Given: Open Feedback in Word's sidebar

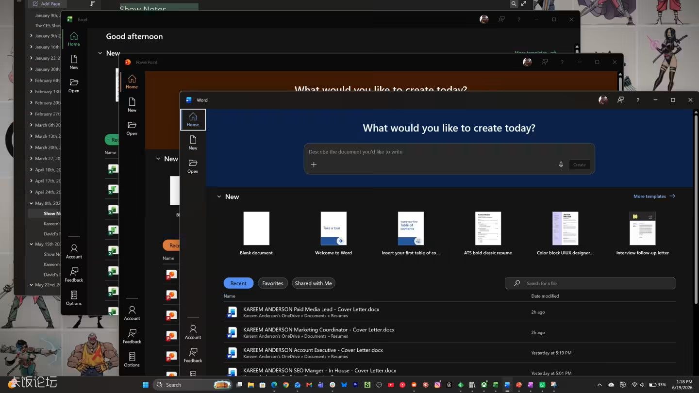Looking at the screenshot, I should click(193, 355).
